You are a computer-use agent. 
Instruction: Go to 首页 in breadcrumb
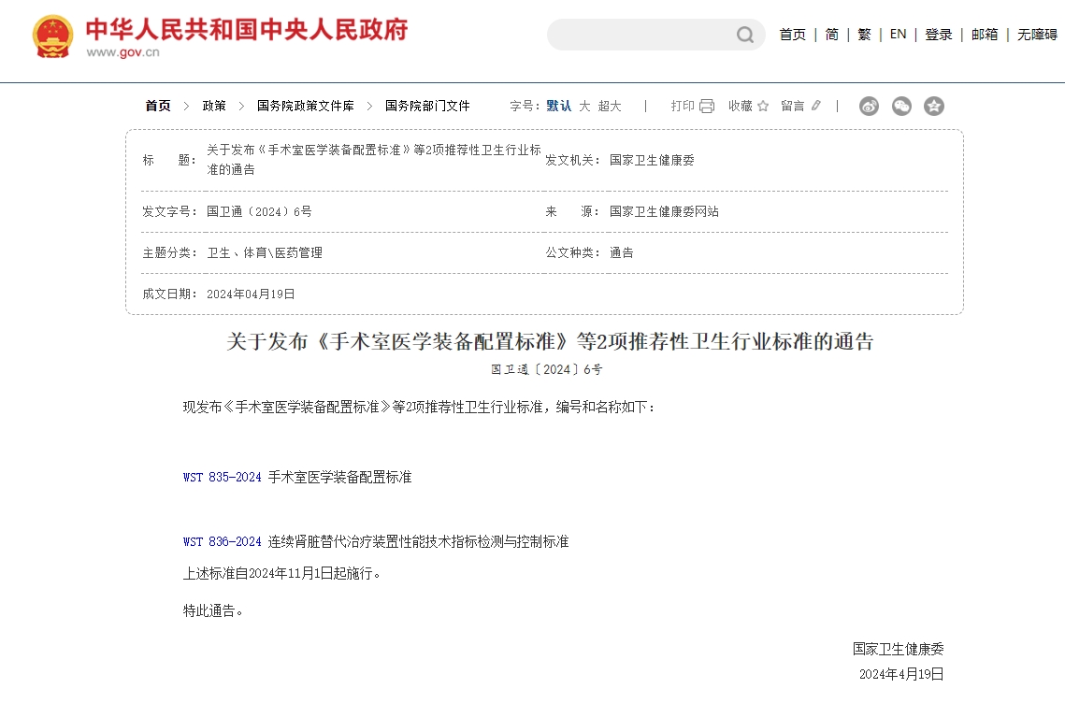(158, 106)
